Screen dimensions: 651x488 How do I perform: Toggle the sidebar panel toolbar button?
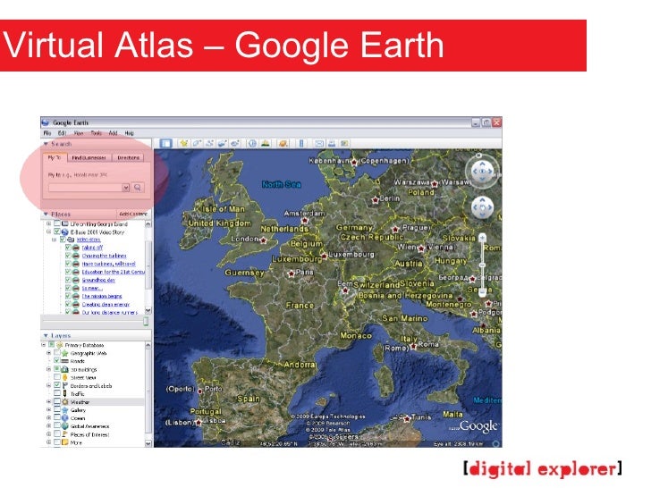tap(166, 144)
